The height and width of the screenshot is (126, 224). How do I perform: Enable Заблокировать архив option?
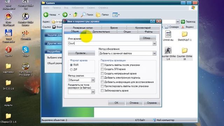[102, 91]
